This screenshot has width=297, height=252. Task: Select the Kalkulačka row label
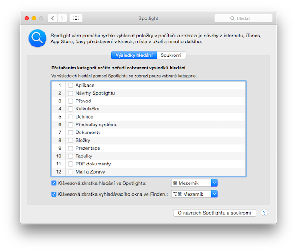click(x=87, y=109)
